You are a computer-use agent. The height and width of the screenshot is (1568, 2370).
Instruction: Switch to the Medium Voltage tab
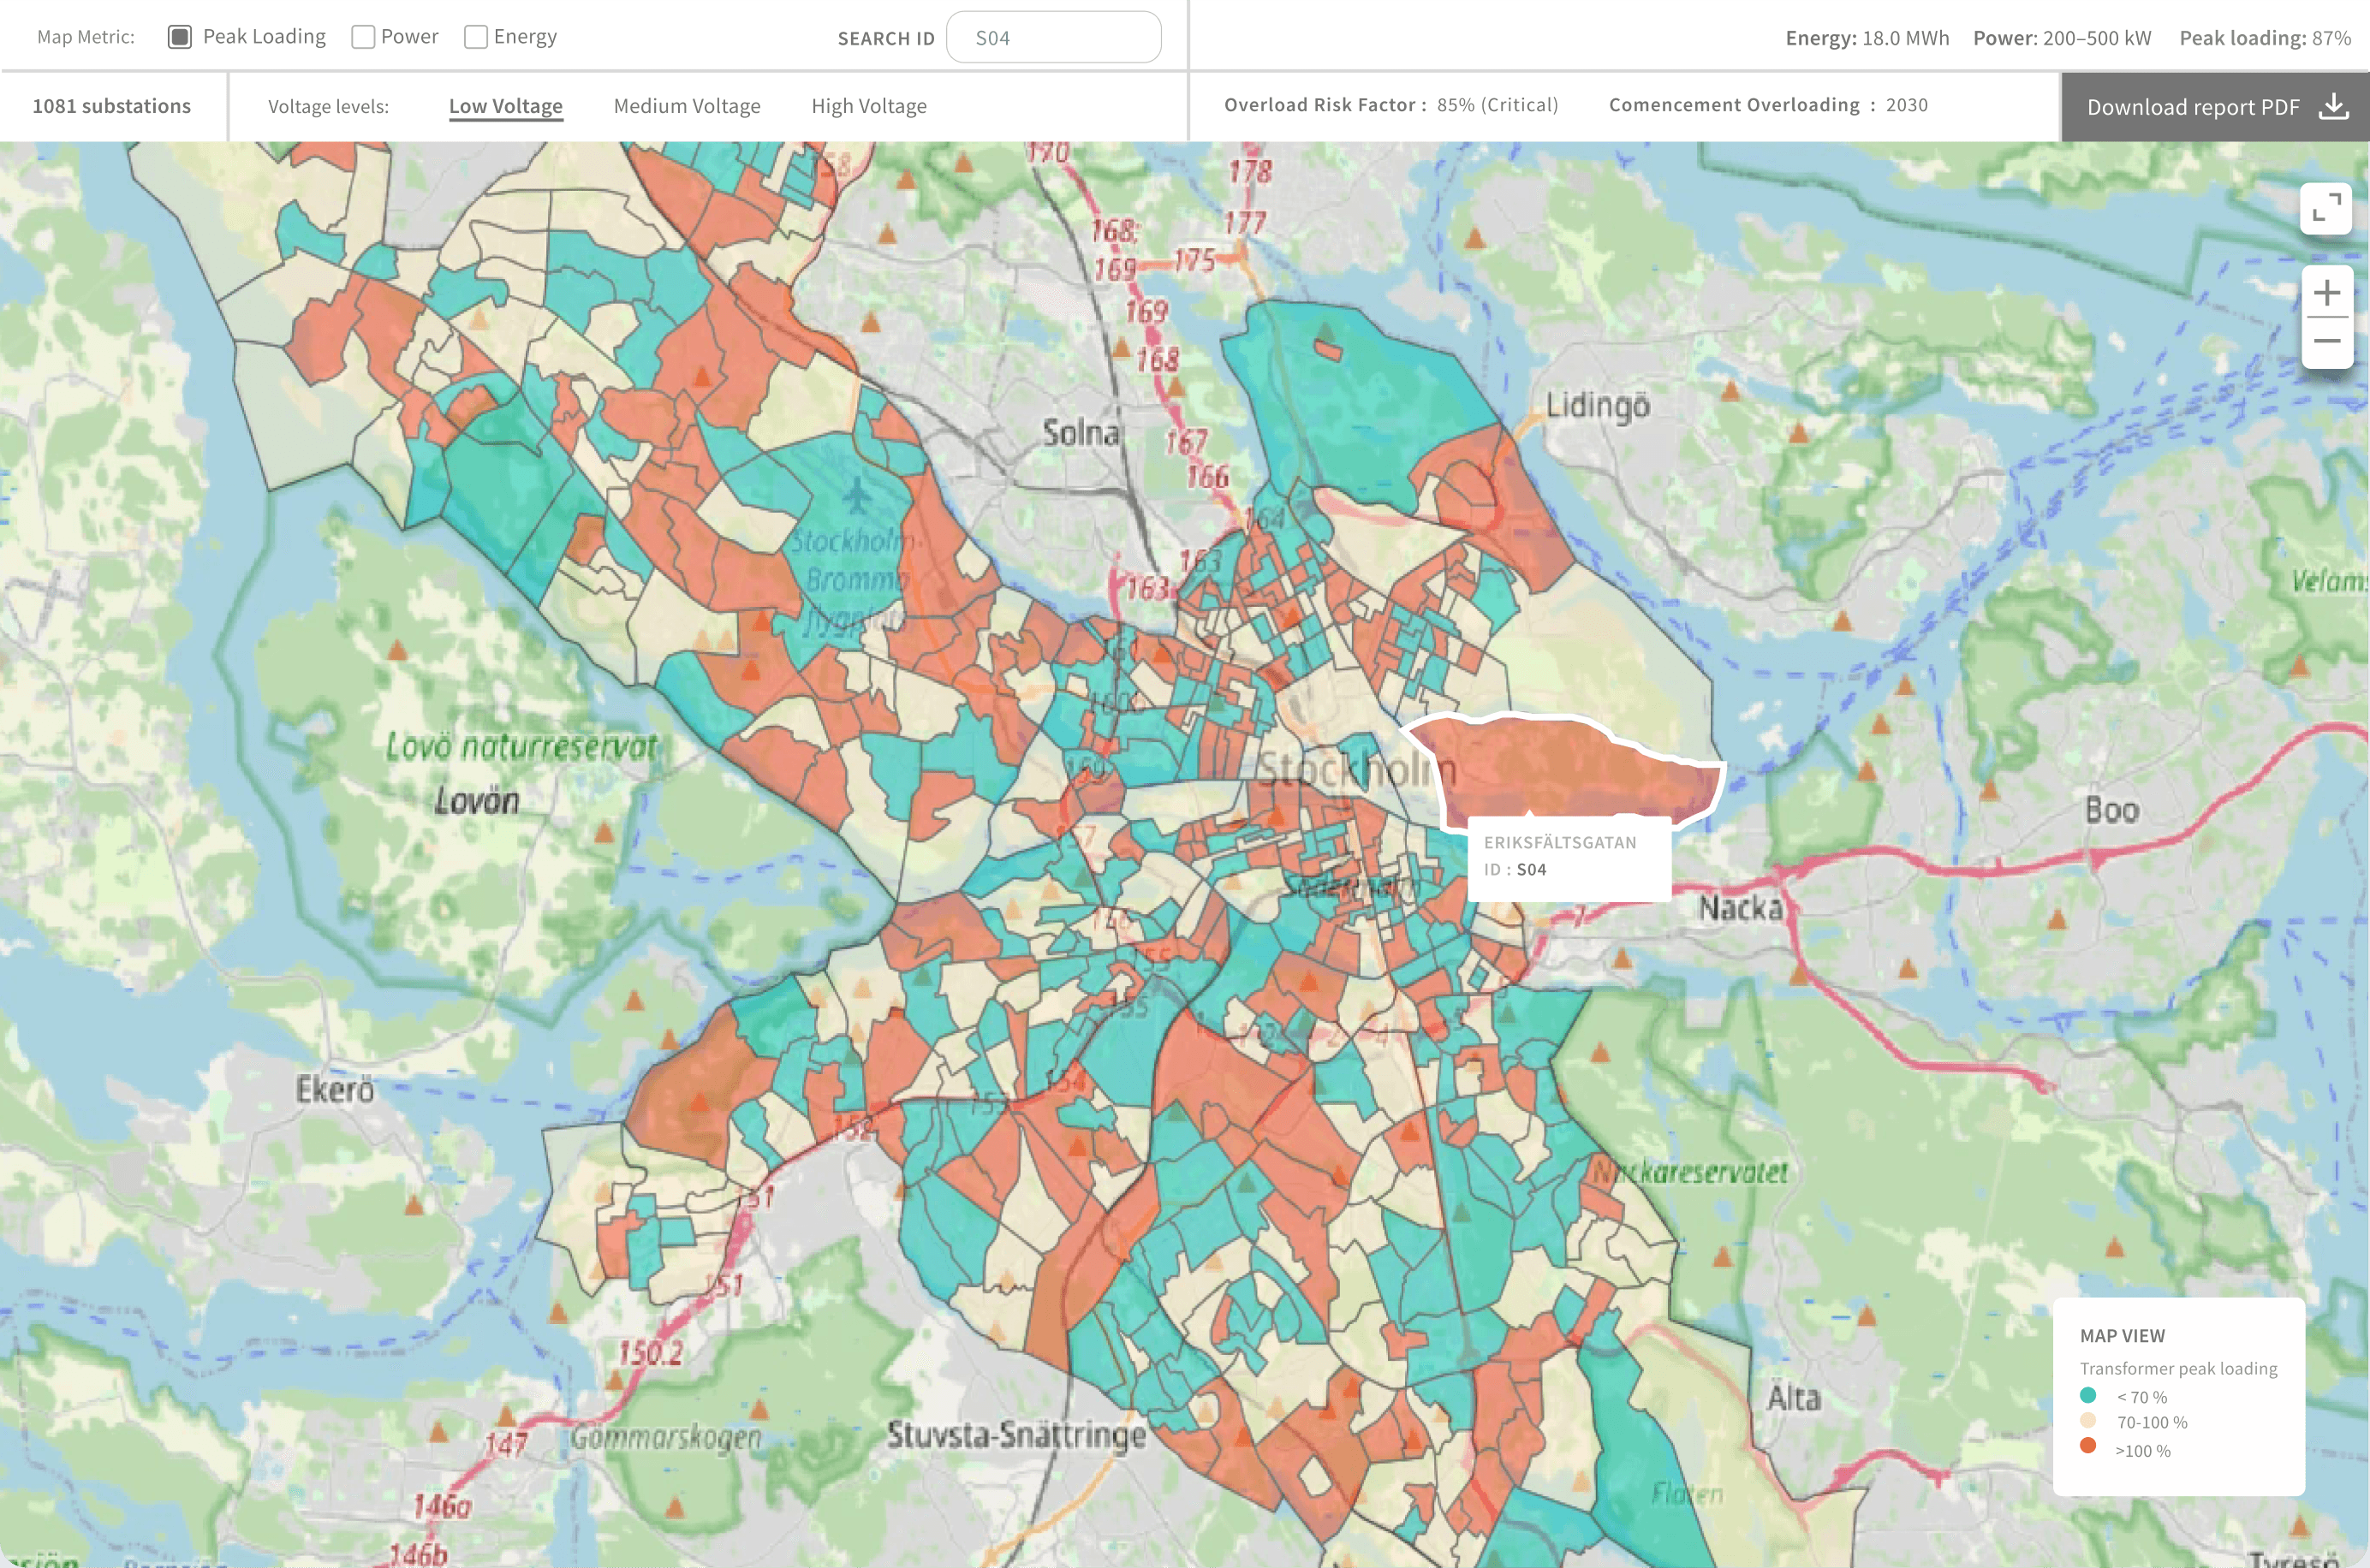(x=687, y=106)
